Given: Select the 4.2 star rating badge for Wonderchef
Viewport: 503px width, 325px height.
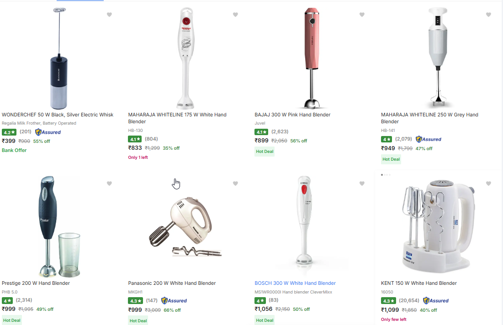Looking at the screenshot, I should [9, 132].
